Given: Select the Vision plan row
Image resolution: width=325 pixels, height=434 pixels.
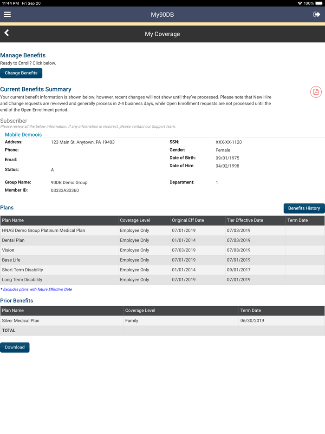Looking at the screenshot, I should click(x=162, y=250).
